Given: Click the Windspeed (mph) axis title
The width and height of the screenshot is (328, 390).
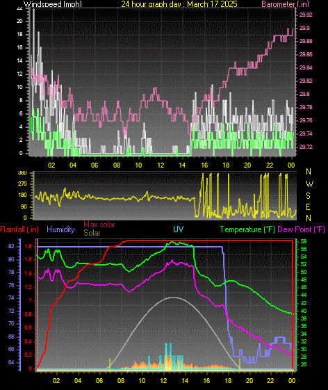Looking at the screenshot, I should point(53,4).
